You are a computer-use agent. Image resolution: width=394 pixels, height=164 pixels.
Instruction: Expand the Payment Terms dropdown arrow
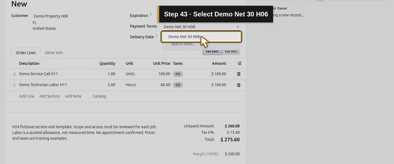[237, 27]
